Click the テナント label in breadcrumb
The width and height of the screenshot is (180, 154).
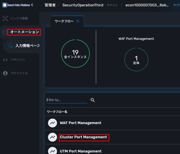[112, 5]
